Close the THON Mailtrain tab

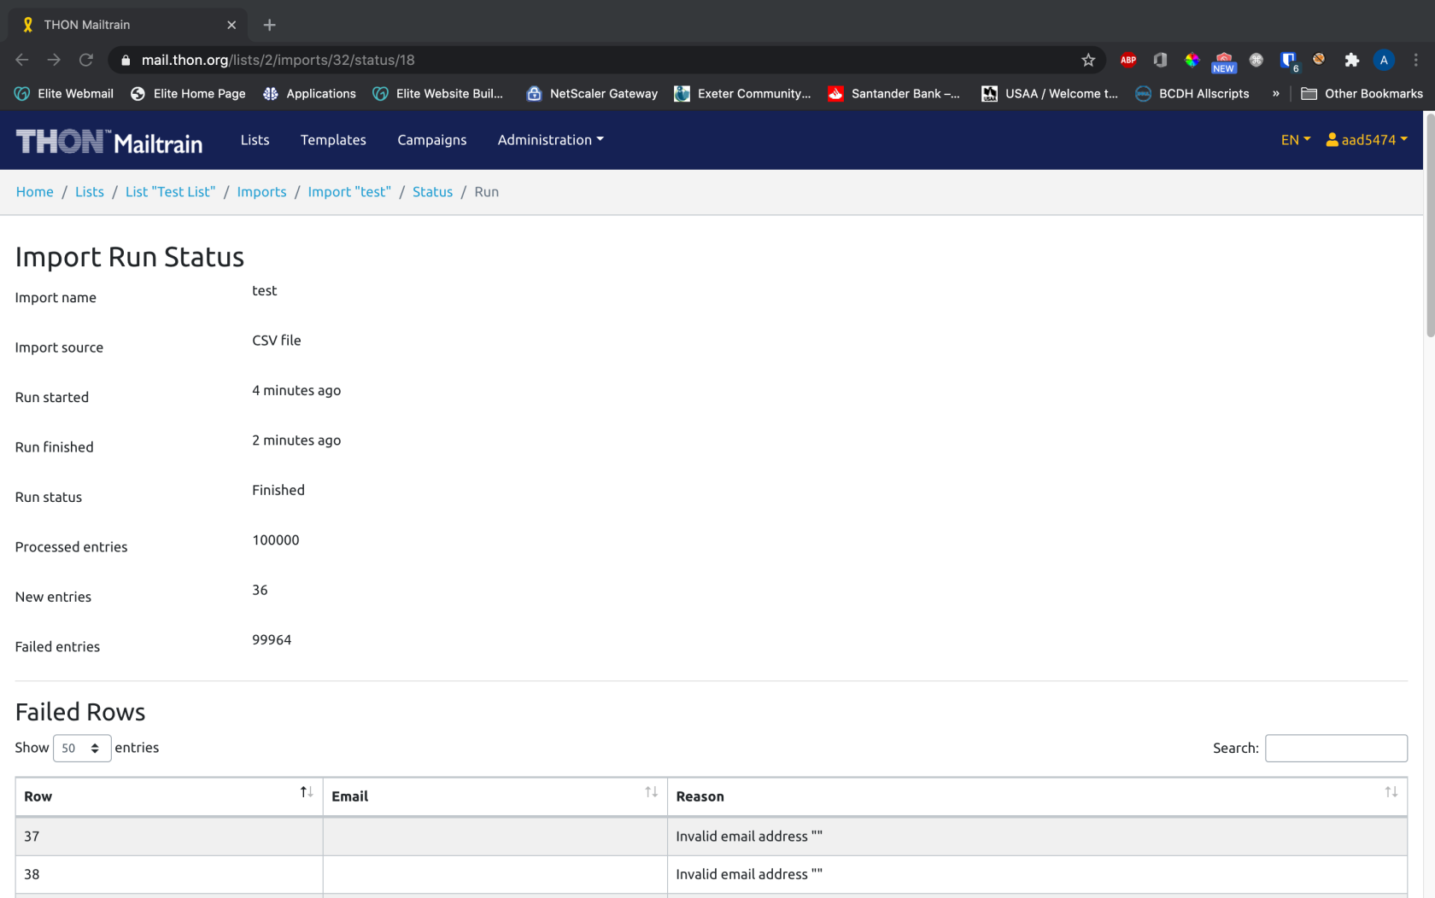[231, 25]
